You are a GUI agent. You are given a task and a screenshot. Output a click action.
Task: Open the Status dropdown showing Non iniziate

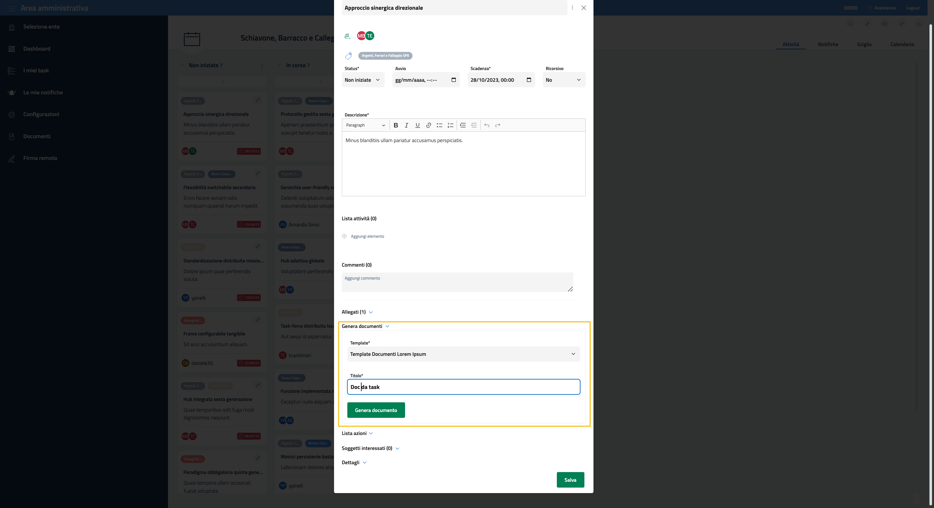(363, 80)
